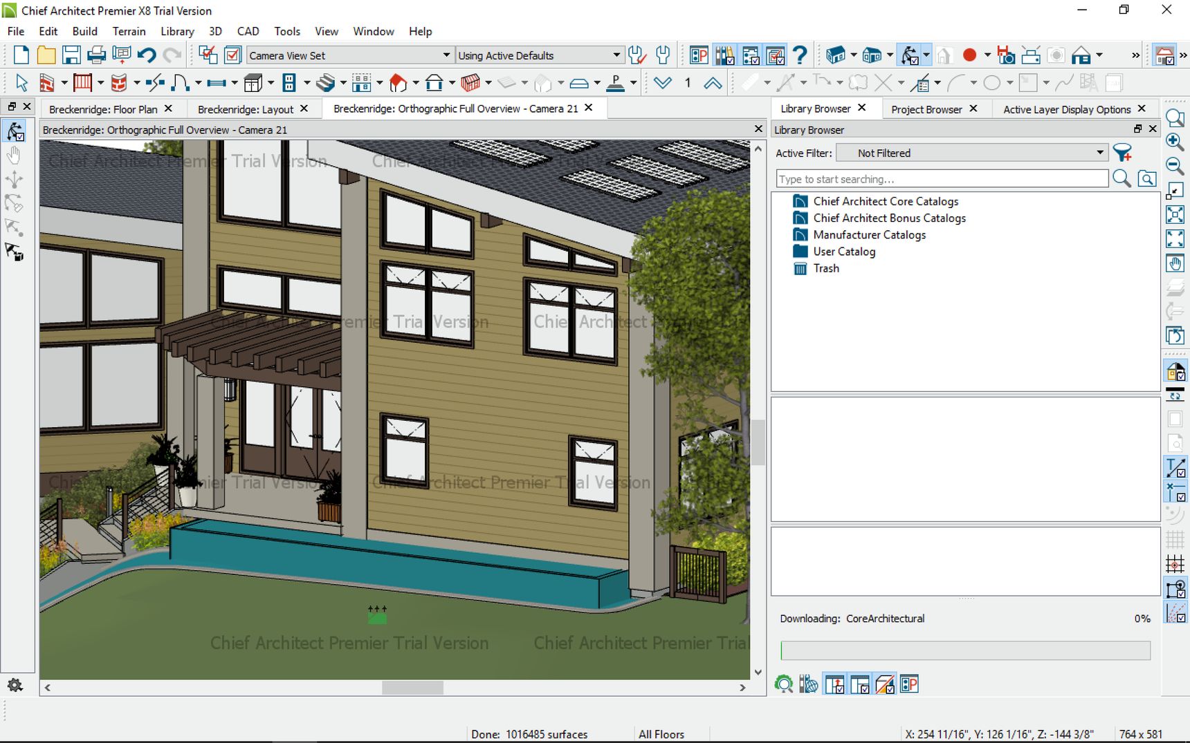1190x743 pixels.
Task: Toggle the Library material preview icon
Action: click(x=885, y=684)
